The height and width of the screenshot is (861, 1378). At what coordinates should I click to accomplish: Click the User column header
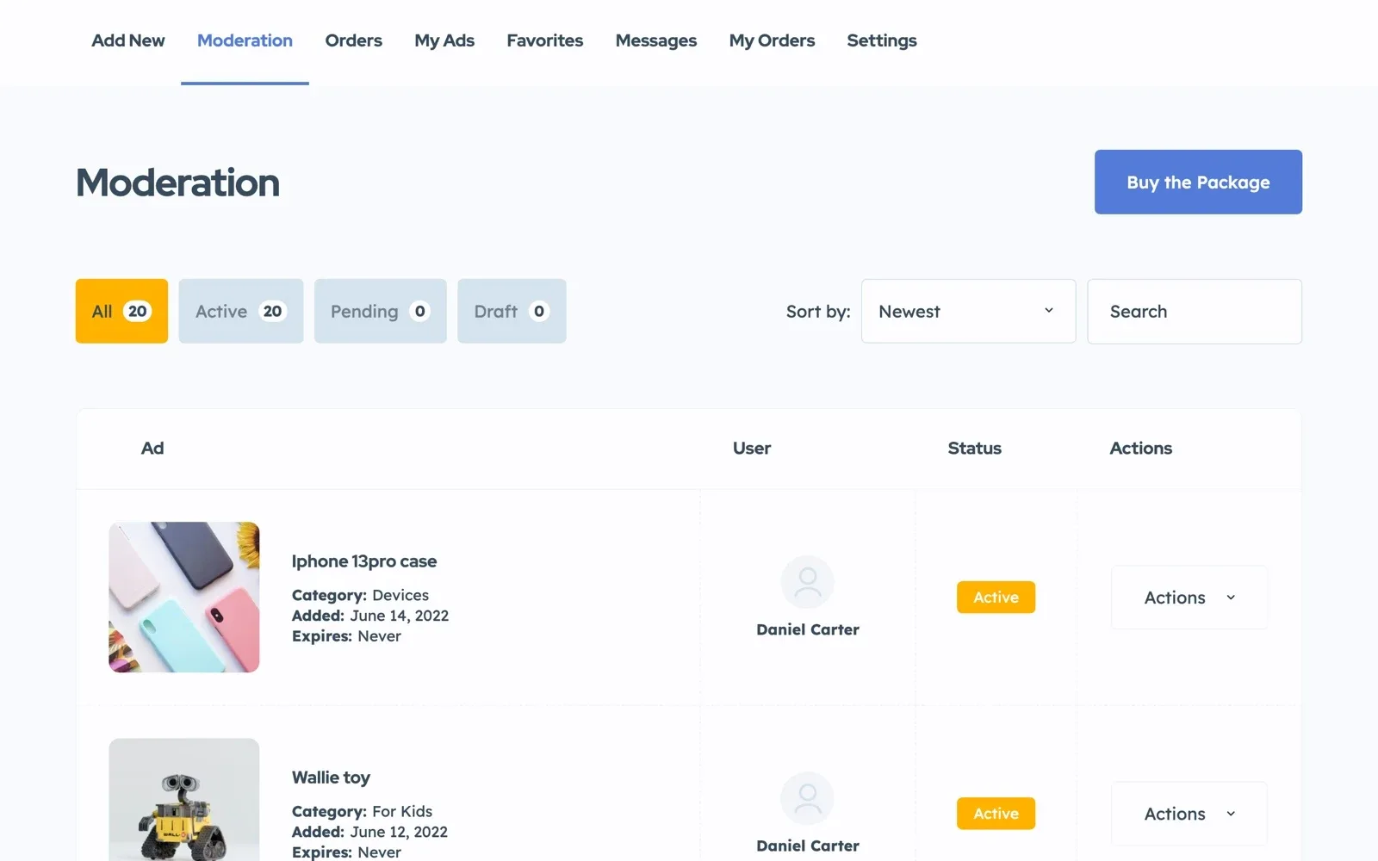coord(751,448)
